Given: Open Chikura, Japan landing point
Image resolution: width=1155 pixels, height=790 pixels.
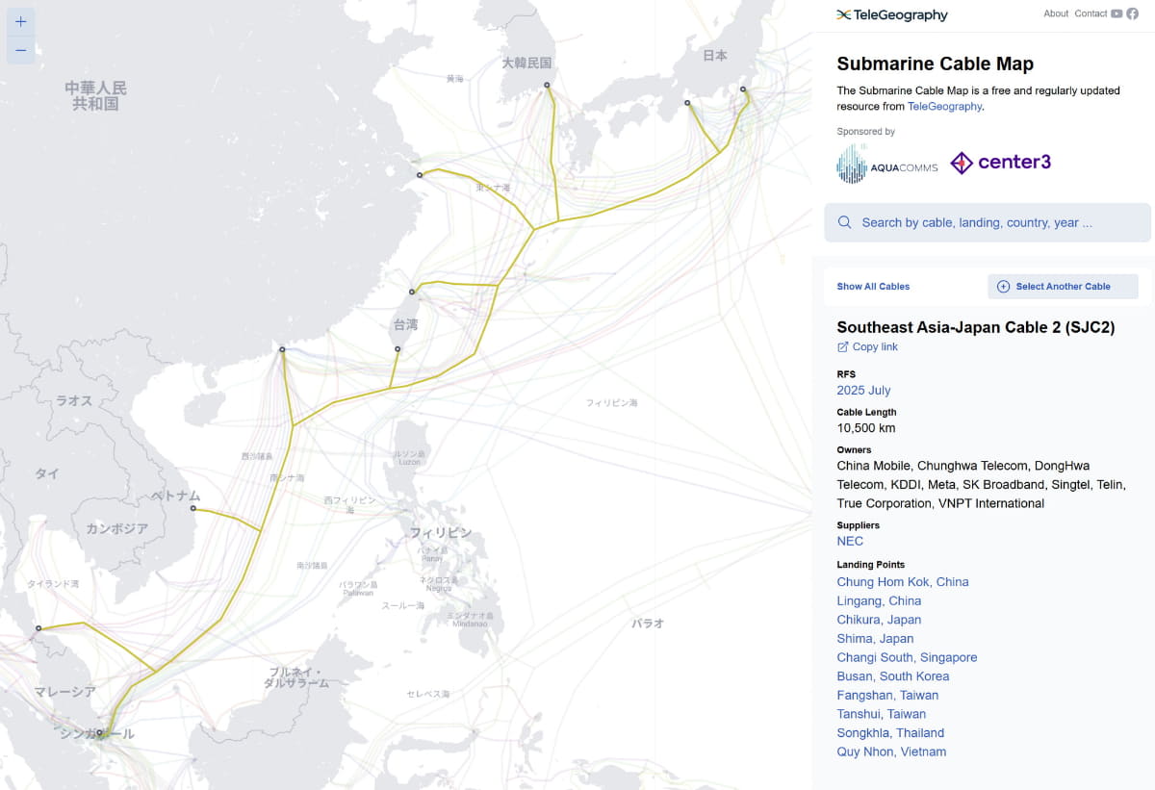Looking at the screenshot, I should click(879, 620).
